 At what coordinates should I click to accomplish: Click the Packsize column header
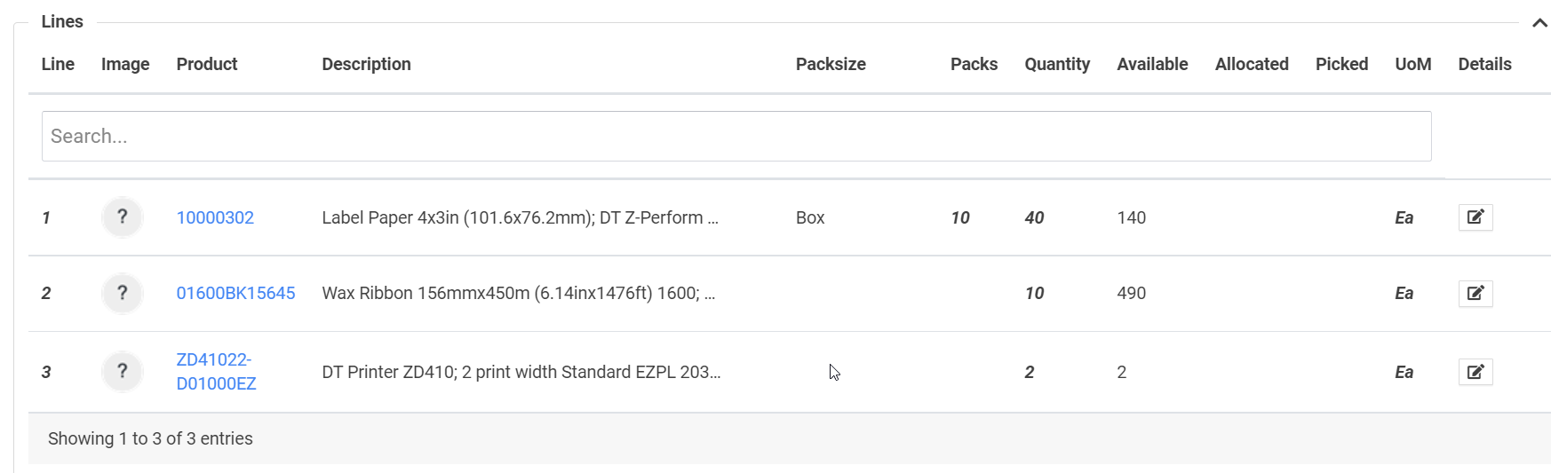coord(831,64)
